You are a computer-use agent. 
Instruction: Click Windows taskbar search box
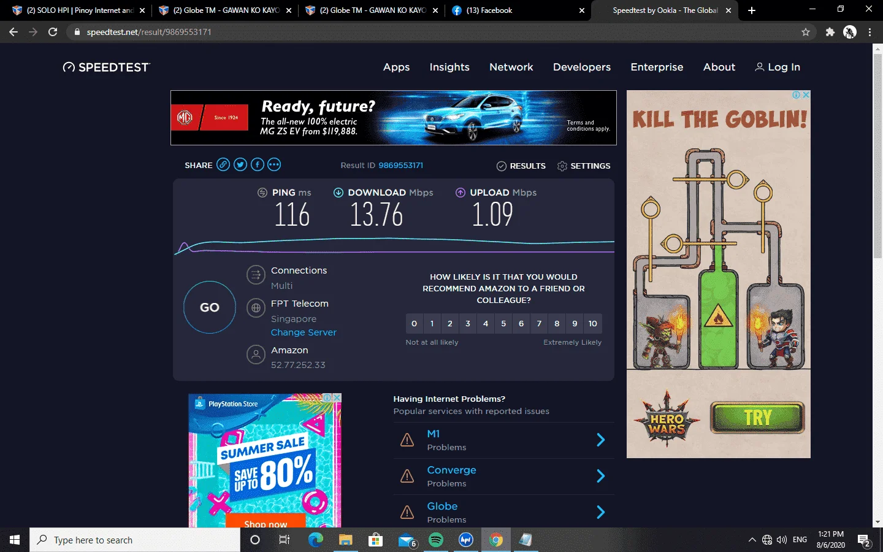(x=135, y=540)
